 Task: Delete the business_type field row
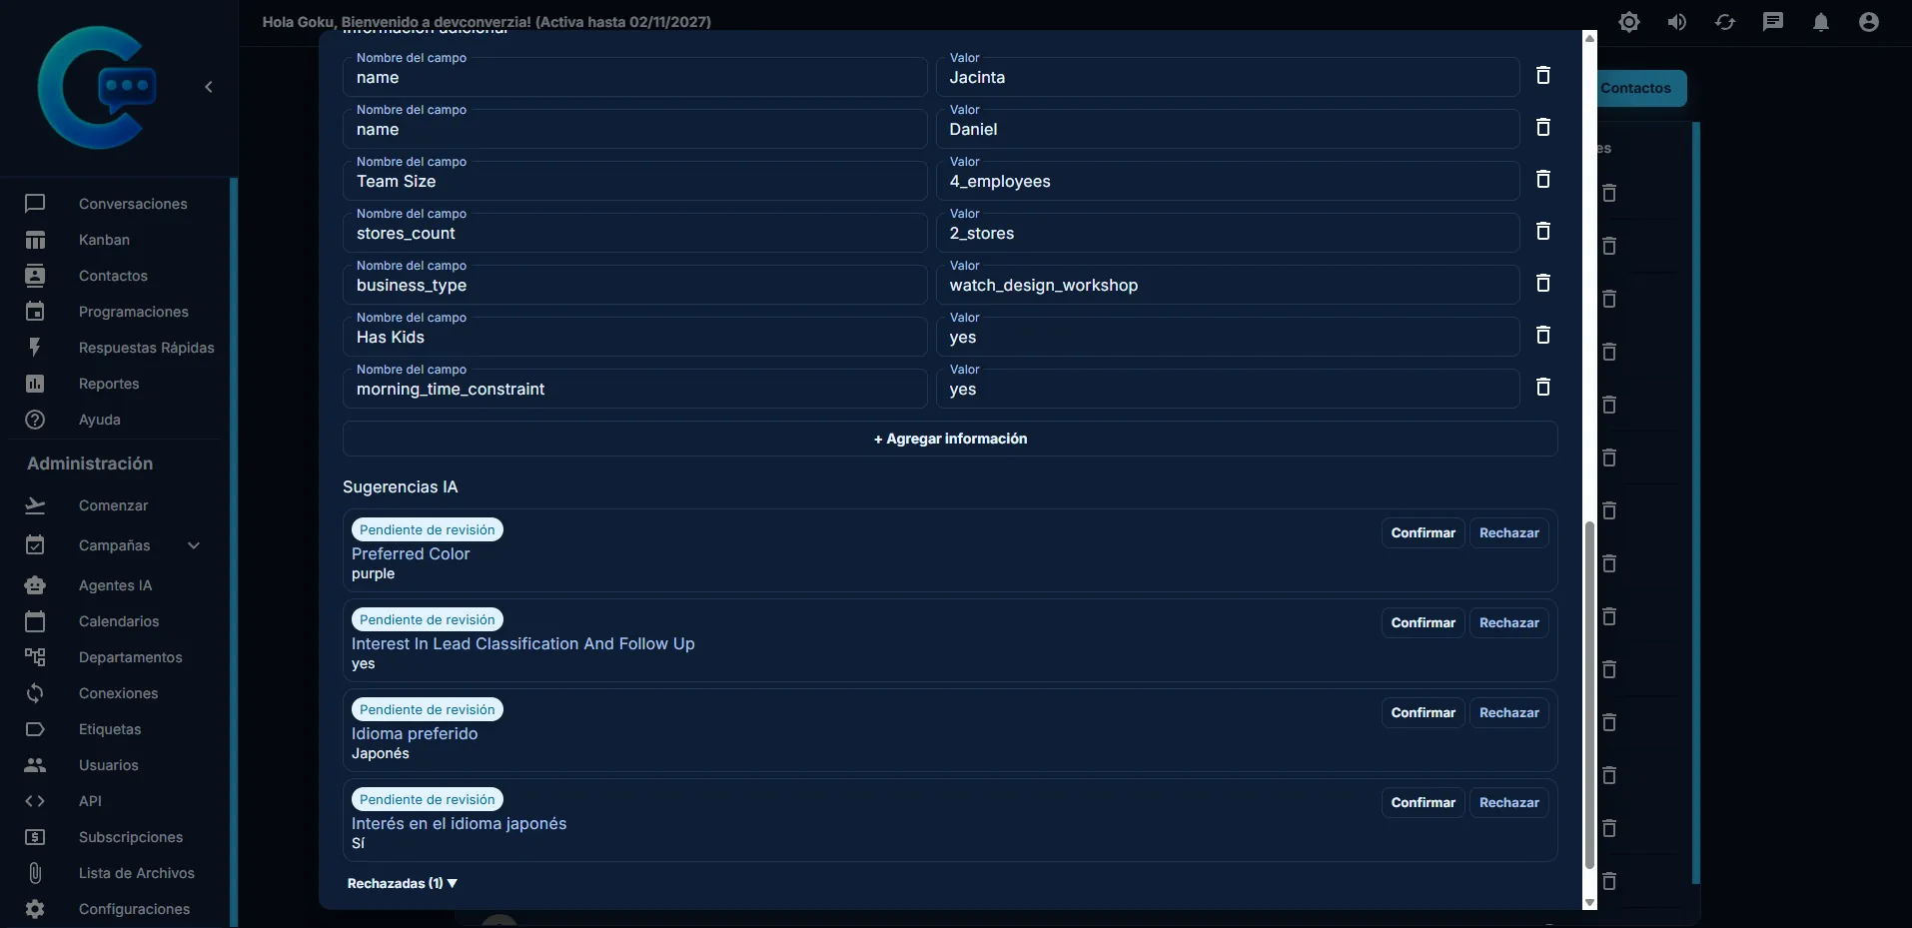(x=1542, y=283)
